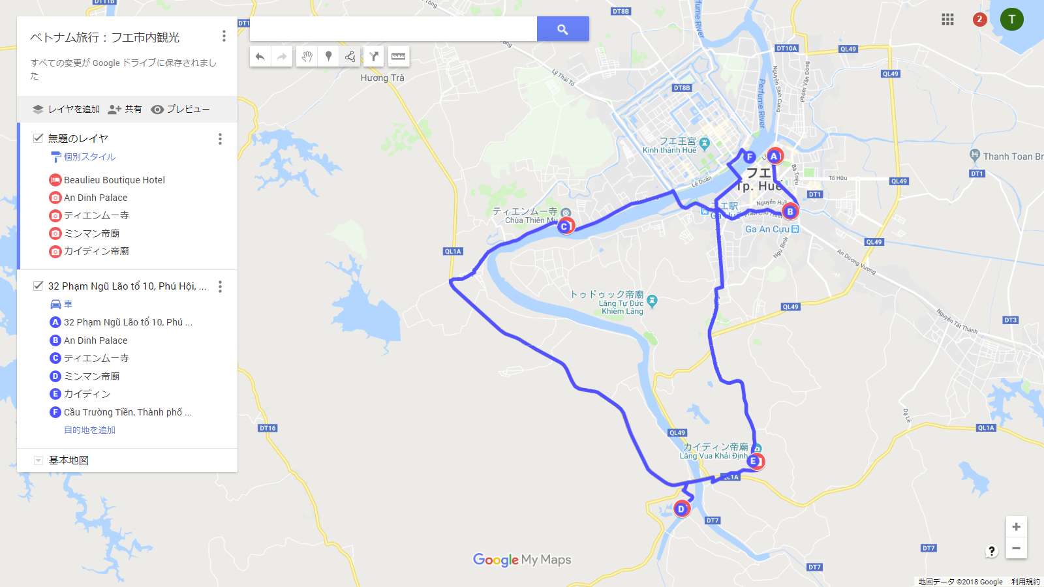Open the map title options menu
The image size is (1044, 587).
[x=224, y=36]
